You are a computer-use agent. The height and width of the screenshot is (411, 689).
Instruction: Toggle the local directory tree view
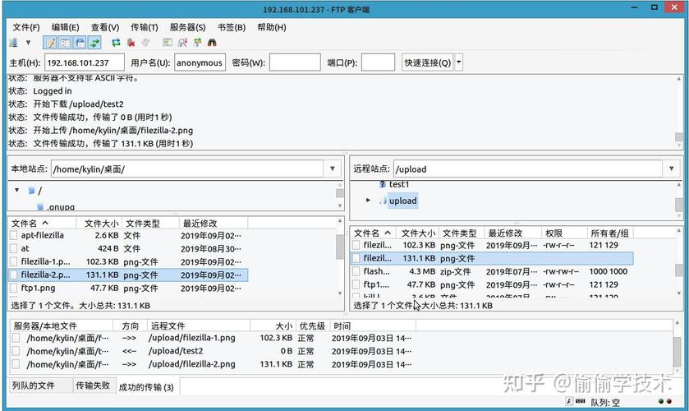click(x=65, y=43)
